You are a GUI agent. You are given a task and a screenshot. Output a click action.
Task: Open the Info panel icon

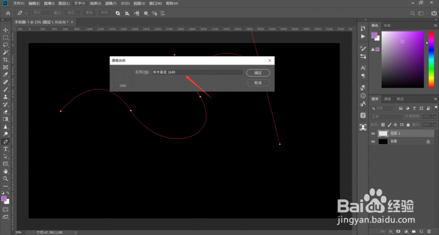[363, 95]
